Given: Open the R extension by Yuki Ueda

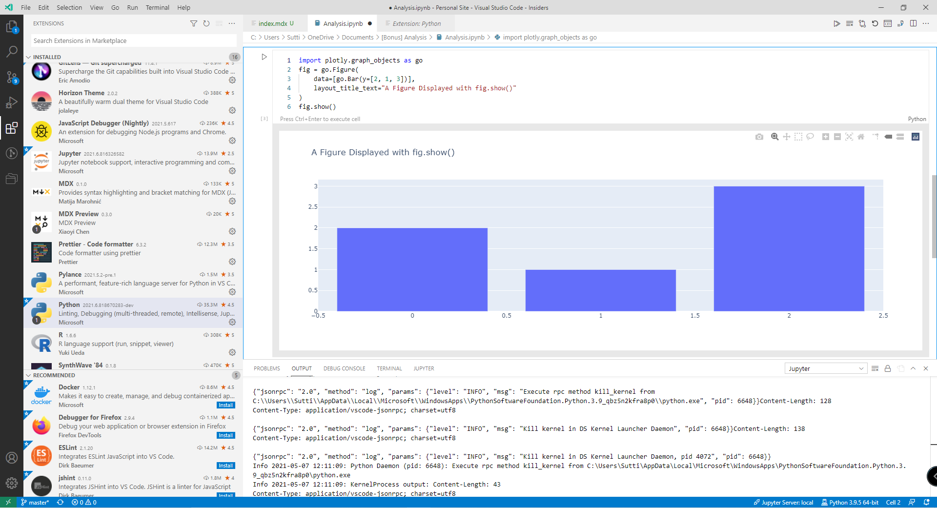Looking at the screenshot, I should [133, 344].
